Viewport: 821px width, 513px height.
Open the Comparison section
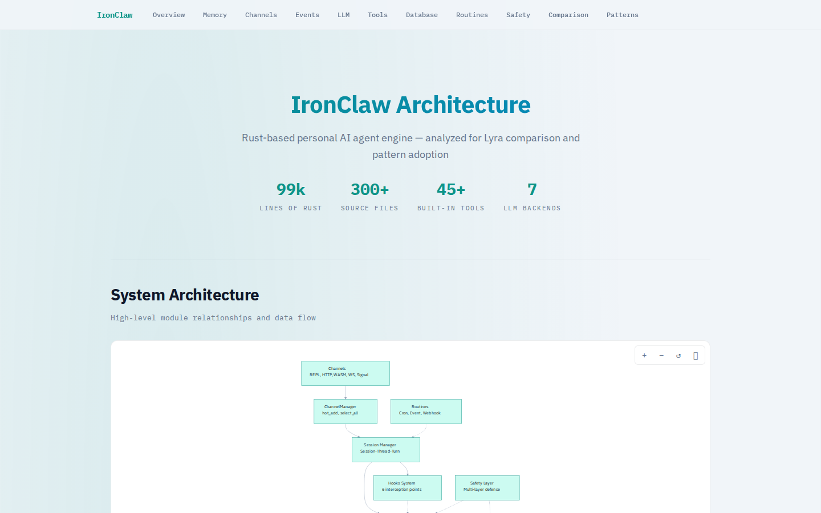(x=568, y=15)
